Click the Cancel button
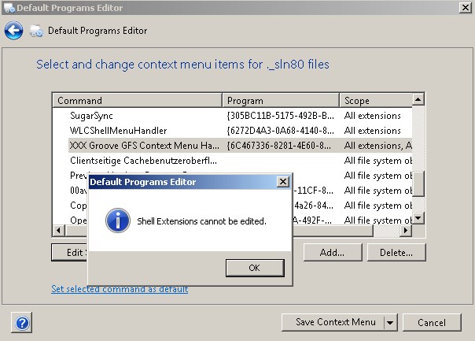Screen dimensions: 475x341 [432, 322]
